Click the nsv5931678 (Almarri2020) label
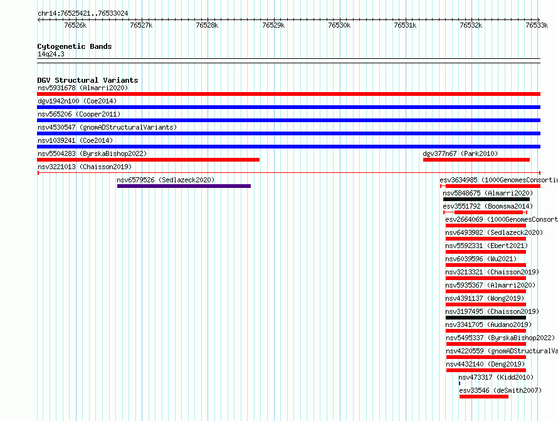 pyautogui.click(x=83, y=88)
